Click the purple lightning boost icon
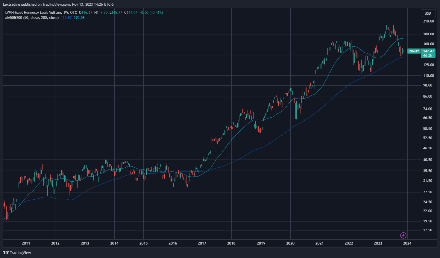 tap(403, 236)
